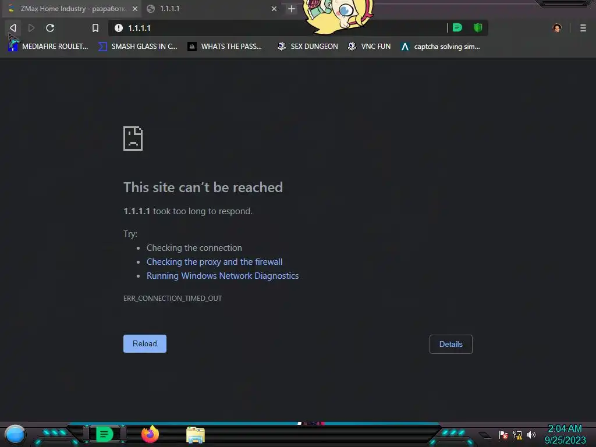Bookmark this page with the bookmark icon
596x447 pixels.
pyautogui.click(x=95, y=28)
